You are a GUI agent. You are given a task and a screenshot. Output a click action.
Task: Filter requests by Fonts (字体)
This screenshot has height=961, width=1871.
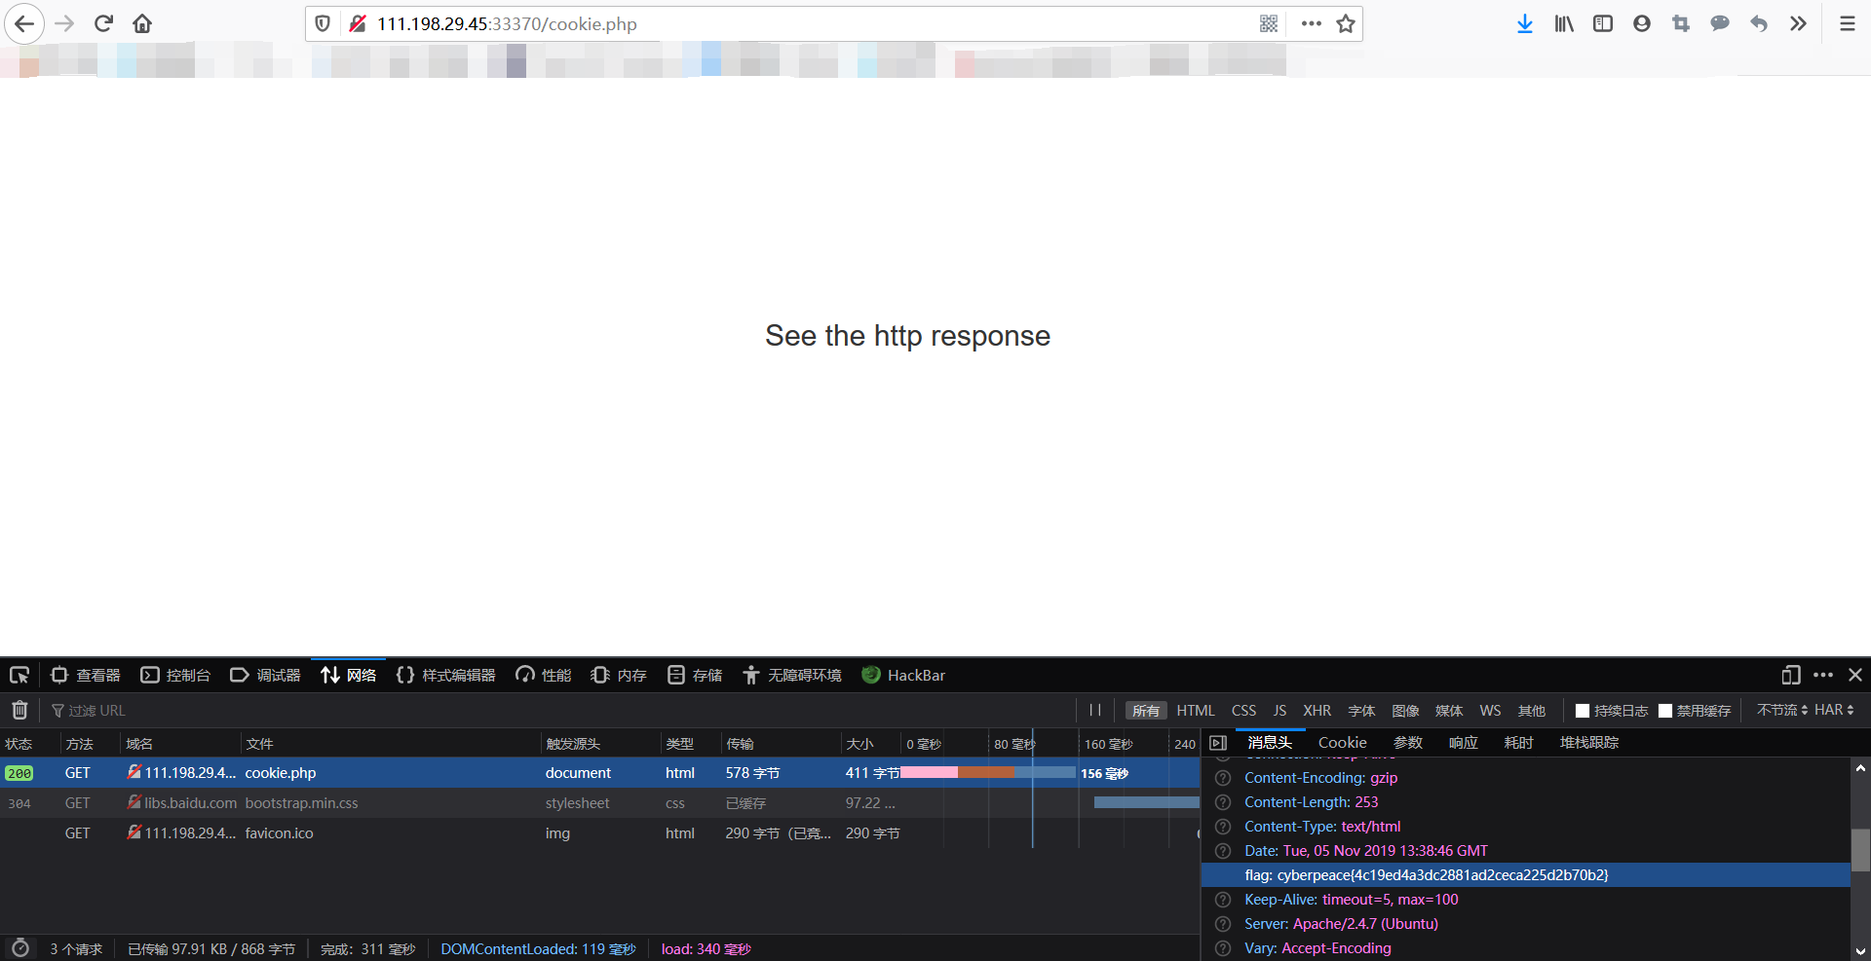(x=1361, y=711)
